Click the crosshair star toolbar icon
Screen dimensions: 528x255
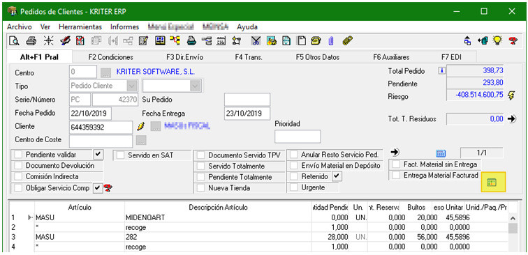point(48,41)
